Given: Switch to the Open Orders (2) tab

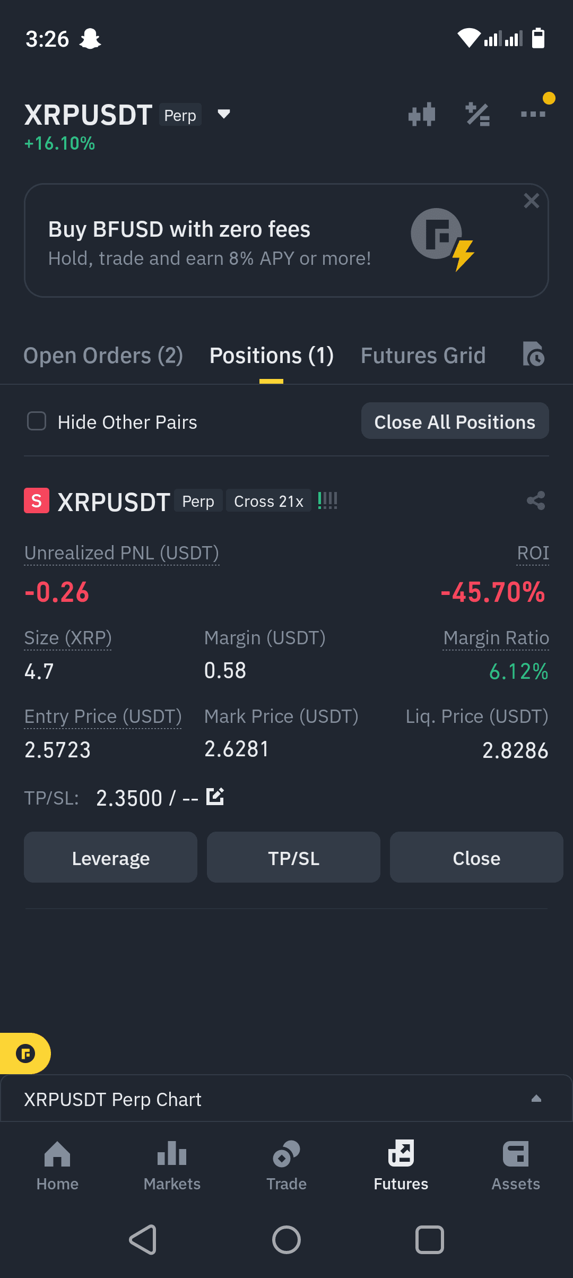Looking at the screenshot, I should pos(103,356).
